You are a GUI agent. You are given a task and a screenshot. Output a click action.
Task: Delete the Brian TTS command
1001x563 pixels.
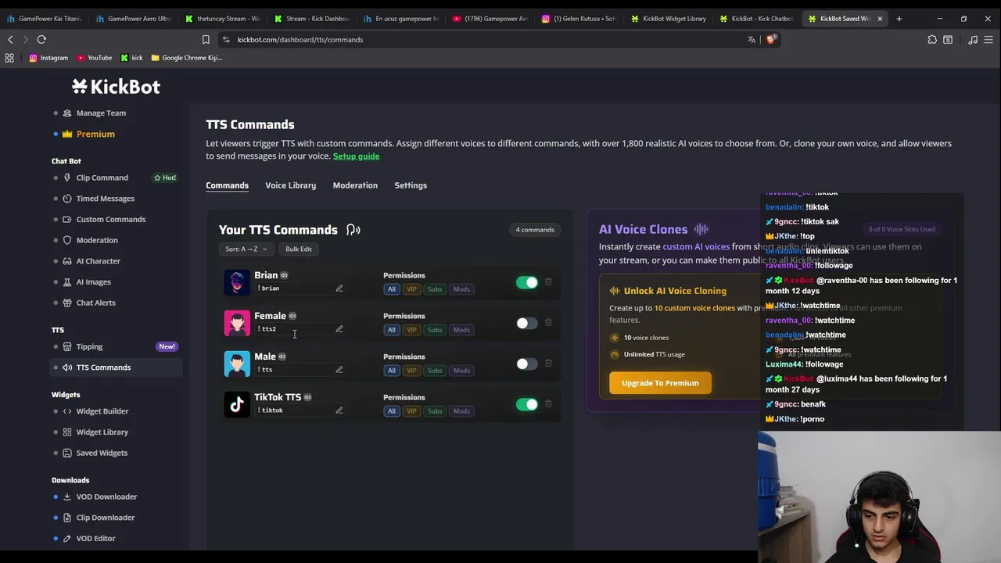click(548, 281)
